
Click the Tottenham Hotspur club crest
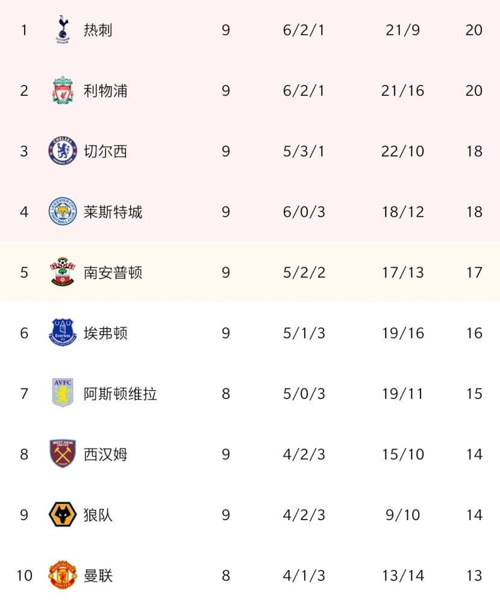click(63, 30)
